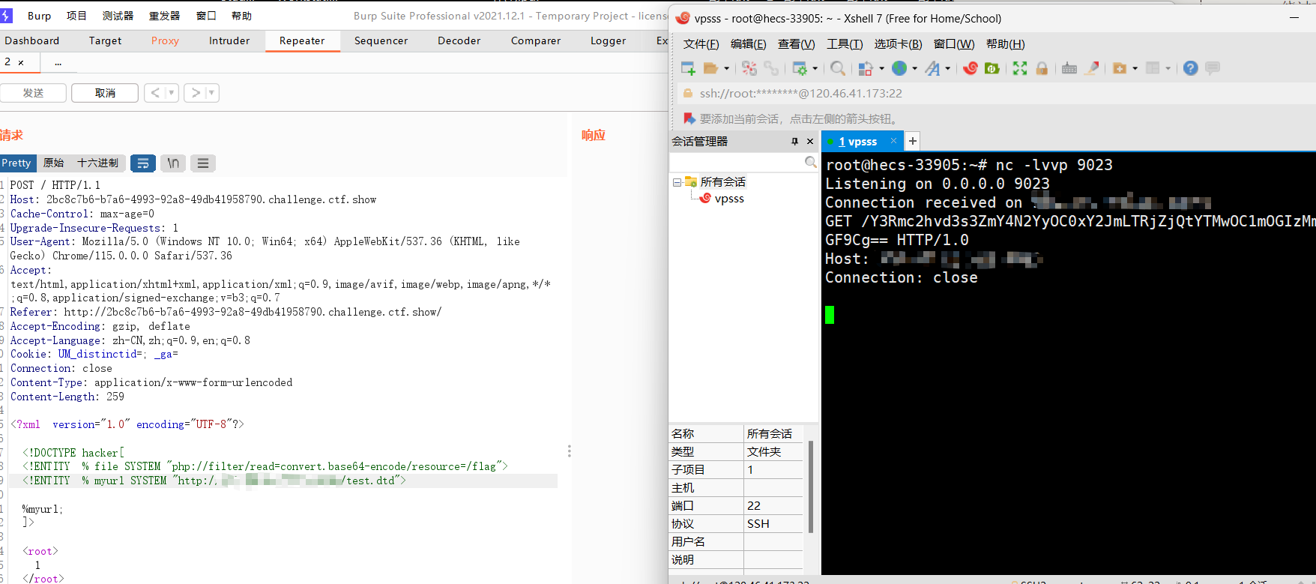This screenshot has height=584, width=1316.
Task: Click the globe encoding icon in Xshell toolbar
Action: pyautogui.click(x=899, y=69)
